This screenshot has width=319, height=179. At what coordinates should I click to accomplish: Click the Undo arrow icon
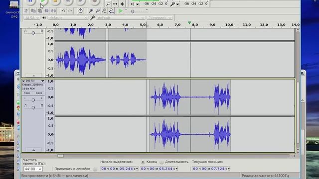click(x=63, y=10)
